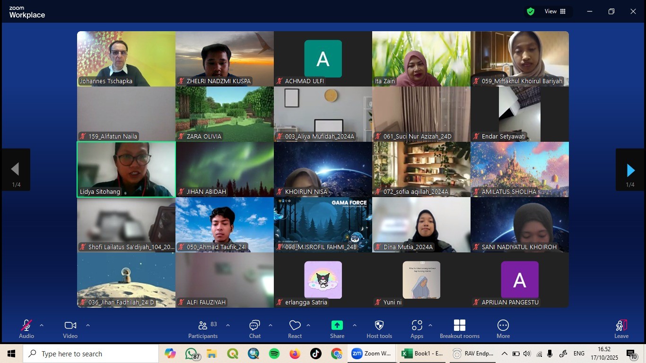Expand the Share options arrow
Screen dimensions: 646x363
point(354,325)
